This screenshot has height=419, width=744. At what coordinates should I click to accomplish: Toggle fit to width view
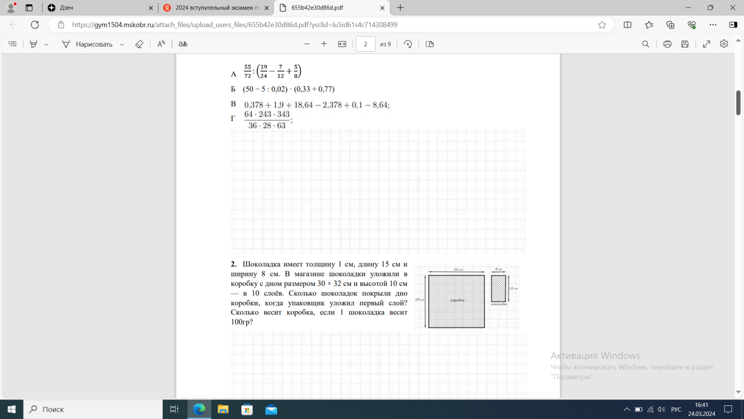click(x=342, y=44)
